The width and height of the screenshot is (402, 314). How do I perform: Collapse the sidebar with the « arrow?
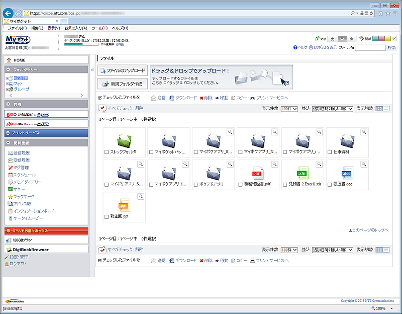92,70
